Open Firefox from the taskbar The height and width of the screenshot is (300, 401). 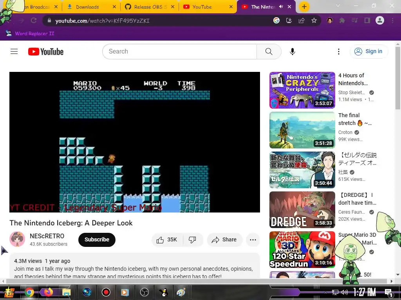click(x=48, y=292)
